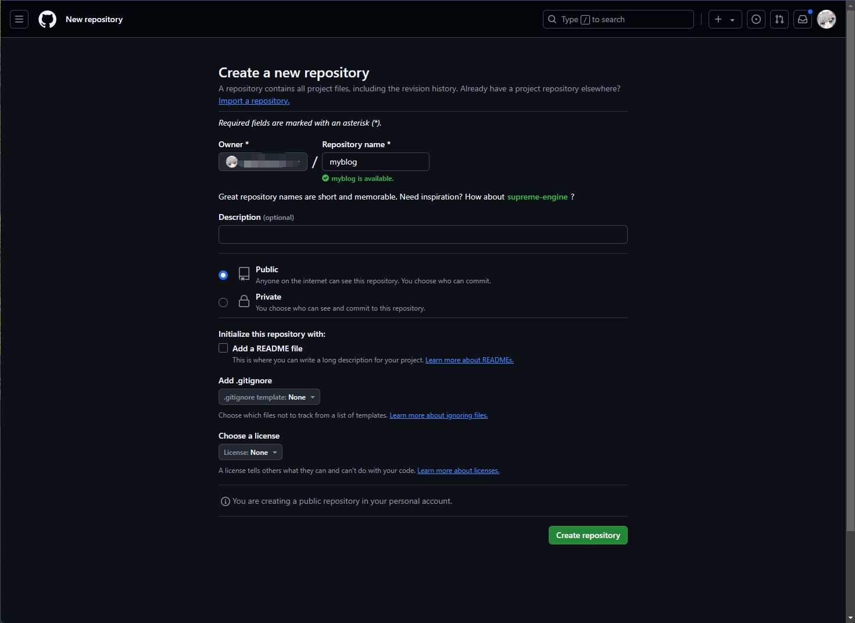Image resolution: width=855 pixels, height=623 pixels.
Task: Click the New repository header title
Action: coord(94,19)
